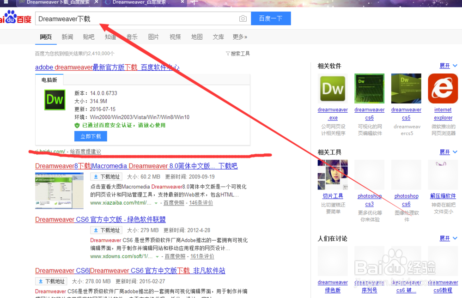Select the 网页 search tab
The image size is (462, 298).
click(46, 37)
